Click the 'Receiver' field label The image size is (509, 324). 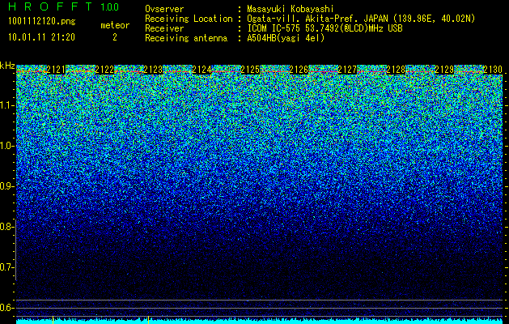pyautogui.click(x=164, y=28)
